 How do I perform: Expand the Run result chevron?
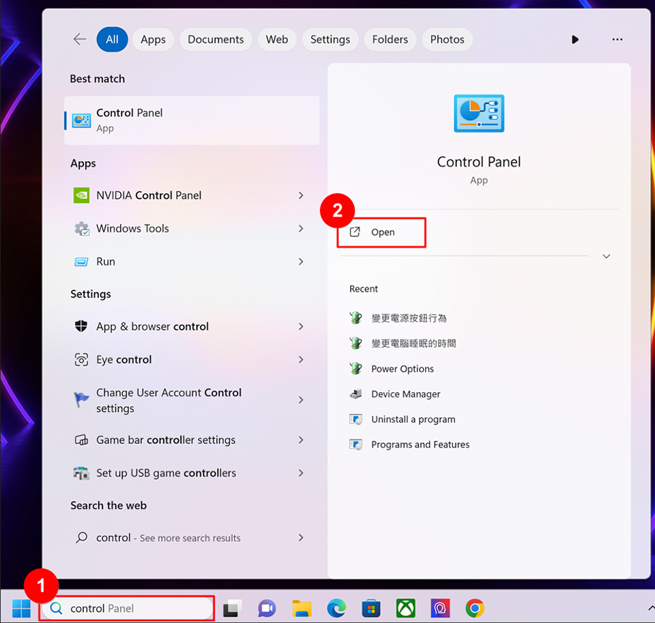tap(301, 262)
